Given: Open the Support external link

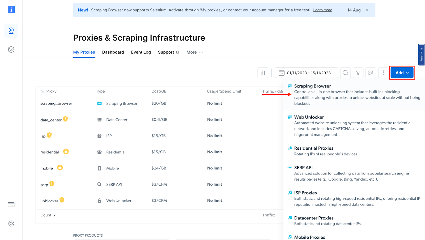Looking at the screenshot, I should [x=168, y=52].
